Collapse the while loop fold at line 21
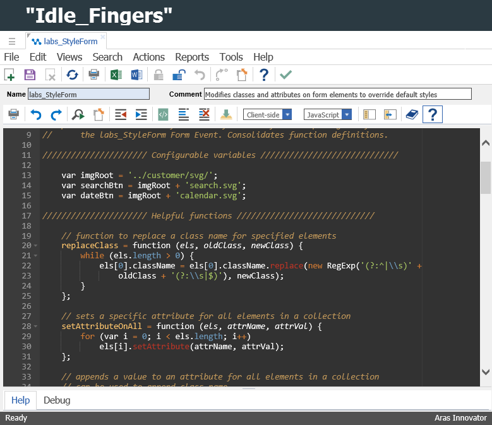Screen dimensions: 492x425 (x=36, y=256)
